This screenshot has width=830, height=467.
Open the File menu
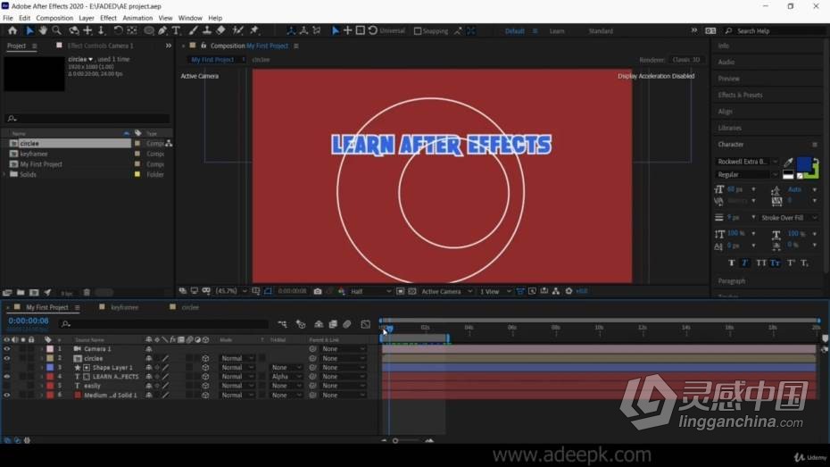click(x=8, y=18)
